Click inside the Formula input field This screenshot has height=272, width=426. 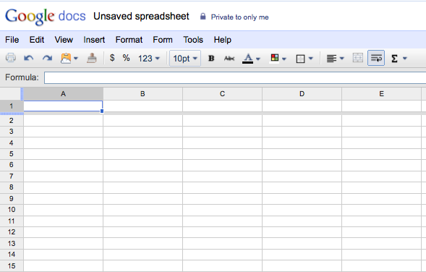[235, 77]
